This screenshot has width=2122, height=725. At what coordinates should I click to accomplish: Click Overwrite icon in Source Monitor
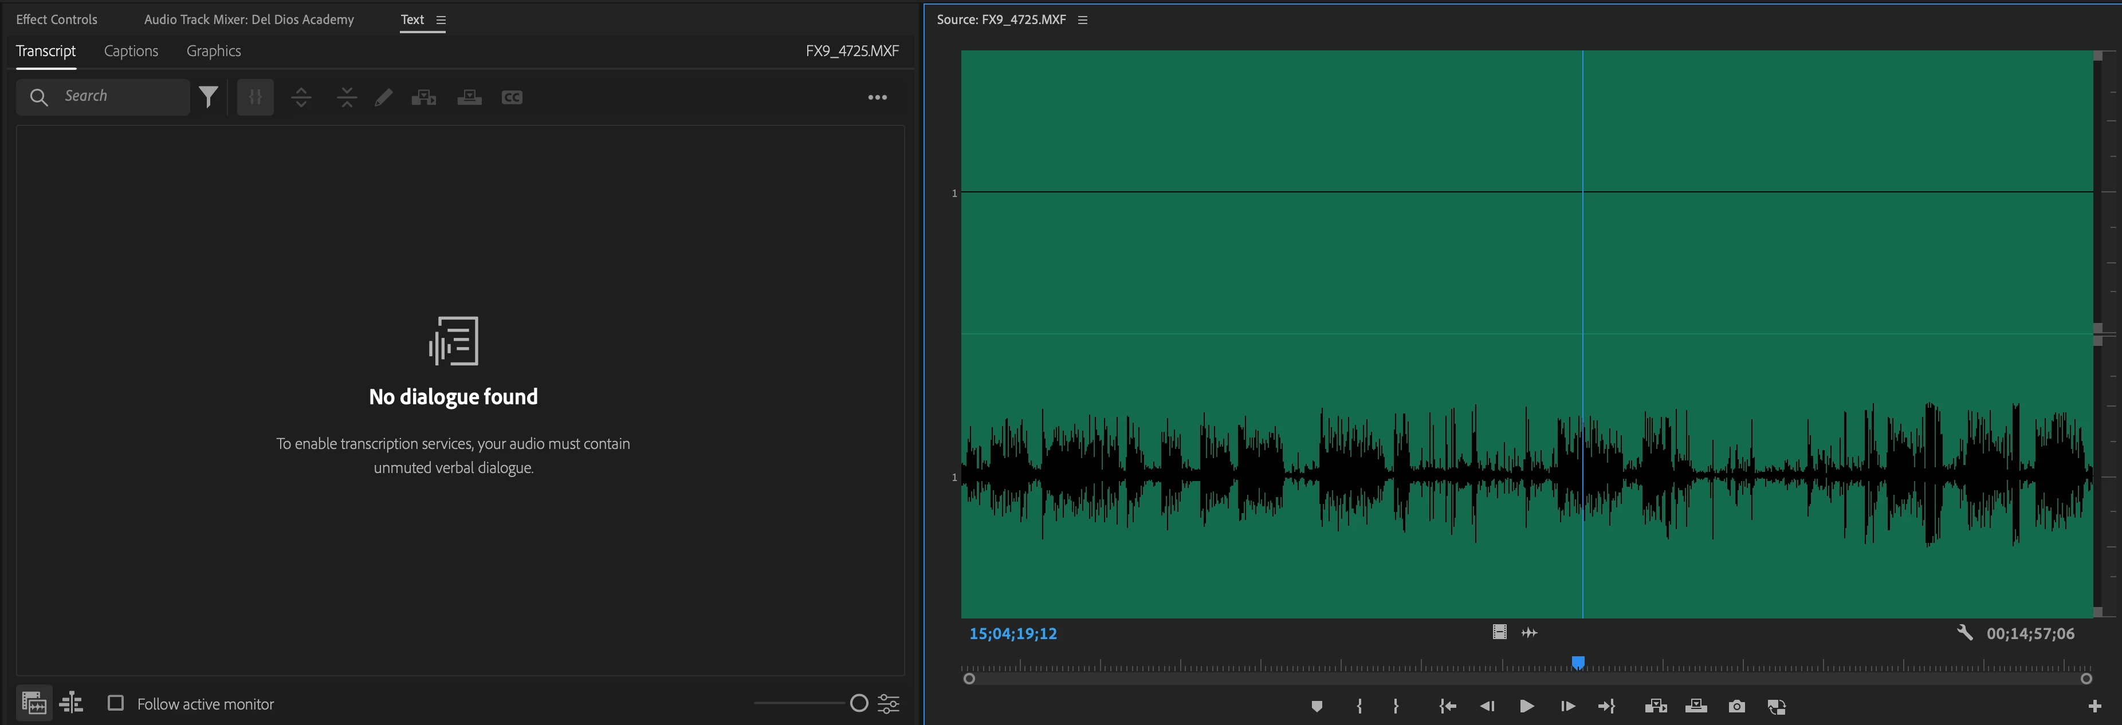[1696, 706]
